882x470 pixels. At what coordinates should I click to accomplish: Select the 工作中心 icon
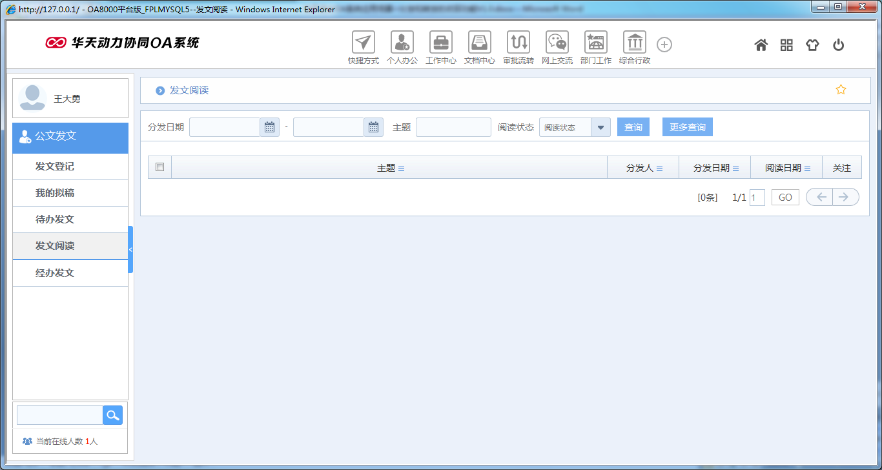(441, 43)
